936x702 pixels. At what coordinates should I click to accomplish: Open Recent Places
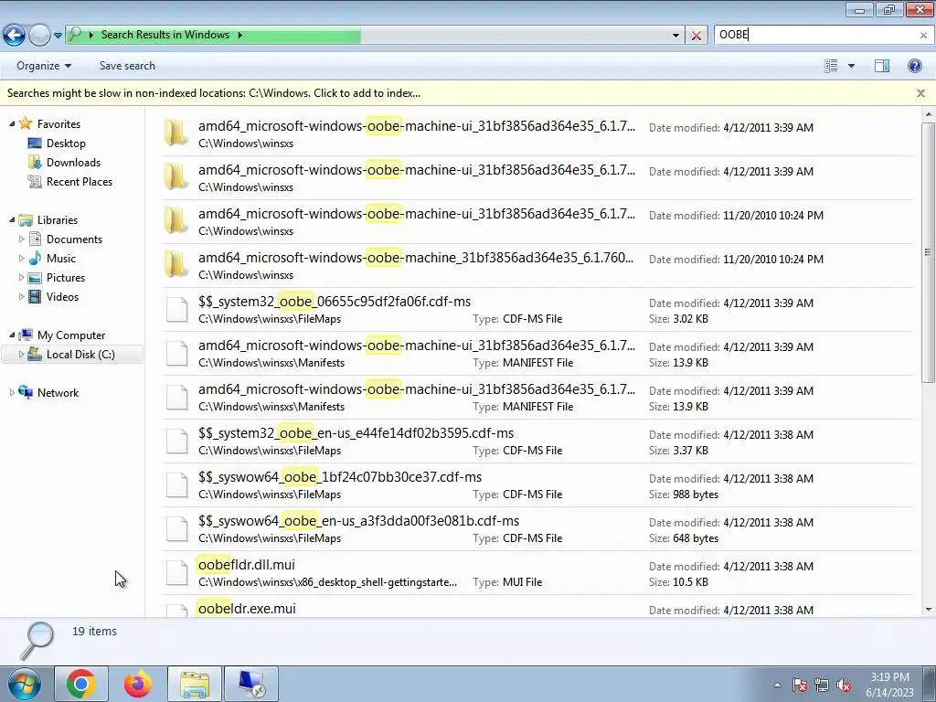[80, 182]
